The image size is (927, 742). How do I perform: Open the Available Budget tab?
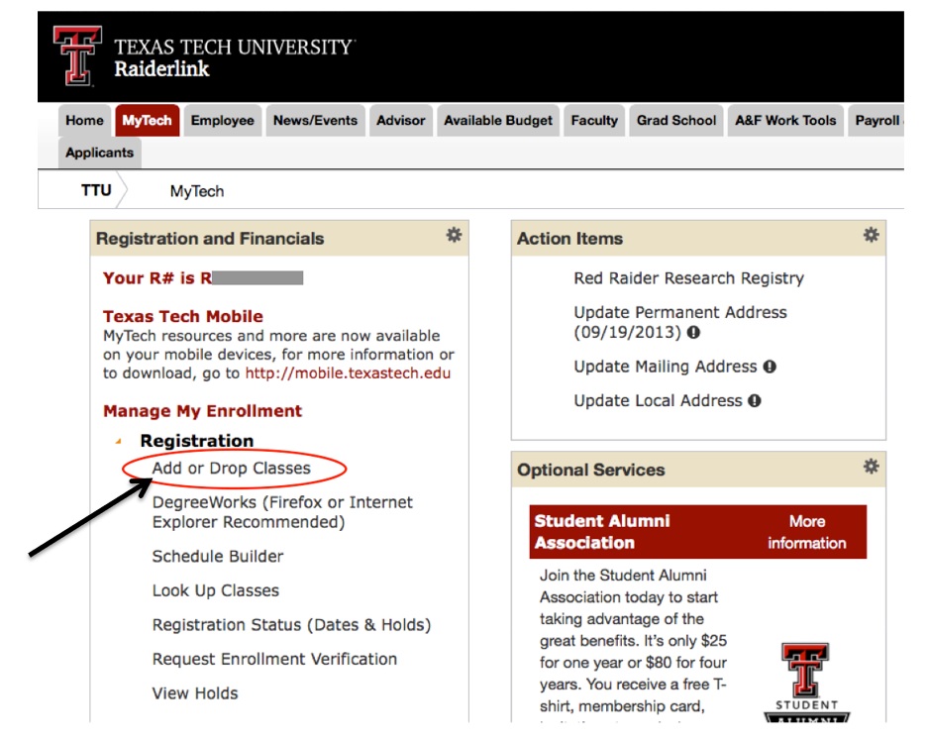pyautogui.click(x=498, y=121)
